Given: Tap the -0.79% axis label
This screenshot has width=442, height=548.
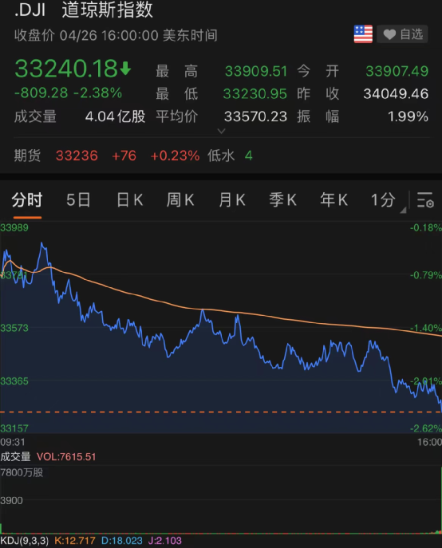Looking at the screenshot, I should 426,275.
